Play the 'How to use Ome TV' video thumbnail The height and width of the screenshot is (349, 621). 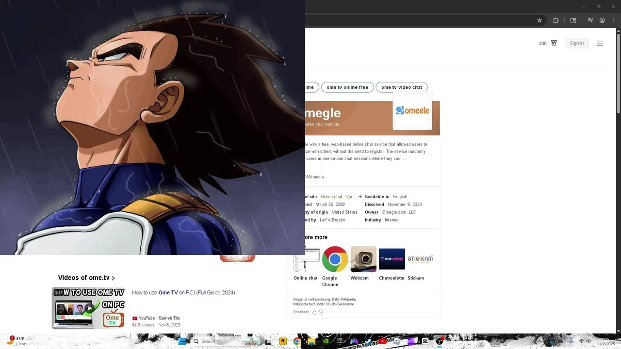[88, 308]
